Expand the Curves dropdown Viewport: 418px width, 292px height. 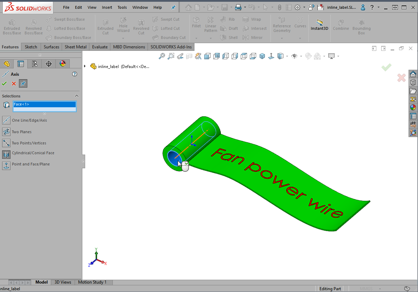pos(300,38)
